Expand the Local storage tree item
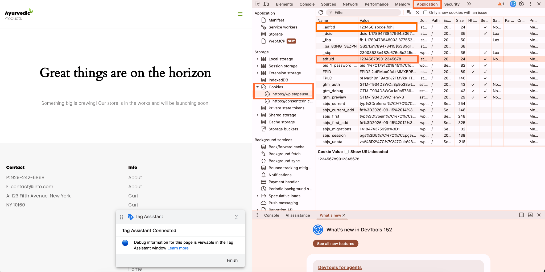Viewport: 545px width, 272px height. tap(257, 59)
